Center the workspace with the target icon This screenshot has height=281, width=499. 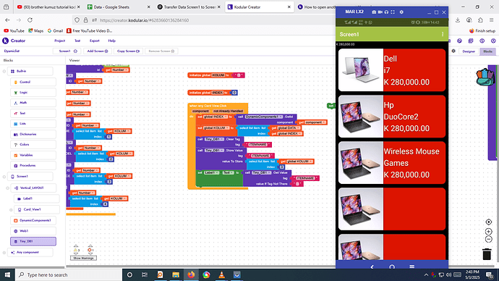click(x=488, y=222)
